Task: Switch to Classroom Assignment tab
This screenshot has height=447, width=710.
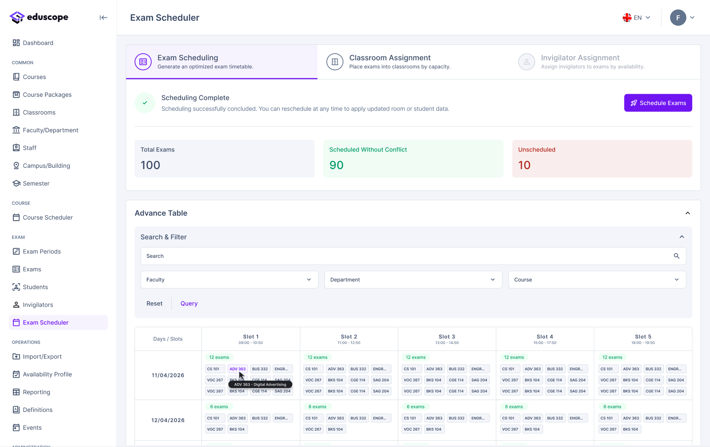Action: click(414, 62)
